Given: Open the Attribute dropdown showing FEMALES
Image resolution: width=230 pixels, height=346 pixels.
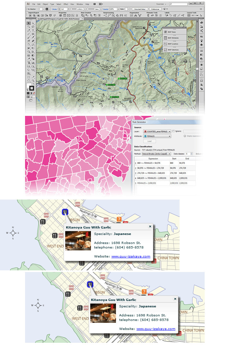Looking at the screenshot, I should tap(157, 136).
